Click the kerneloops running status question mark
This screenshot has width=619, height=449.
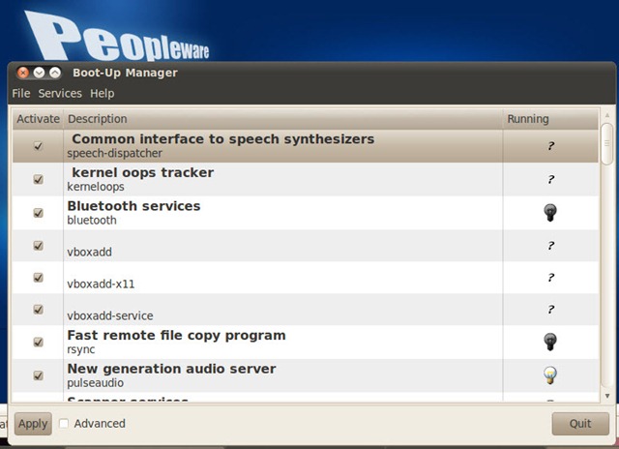[550, 180]
